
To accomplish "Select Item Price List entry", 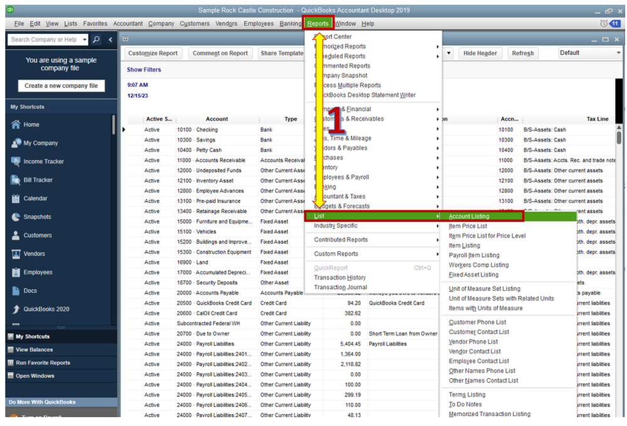I will tap(468, 226).
